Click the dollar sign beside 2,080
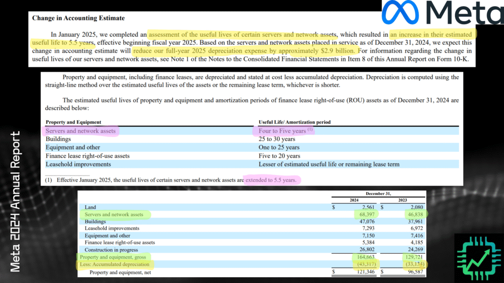 pos(381,207)
